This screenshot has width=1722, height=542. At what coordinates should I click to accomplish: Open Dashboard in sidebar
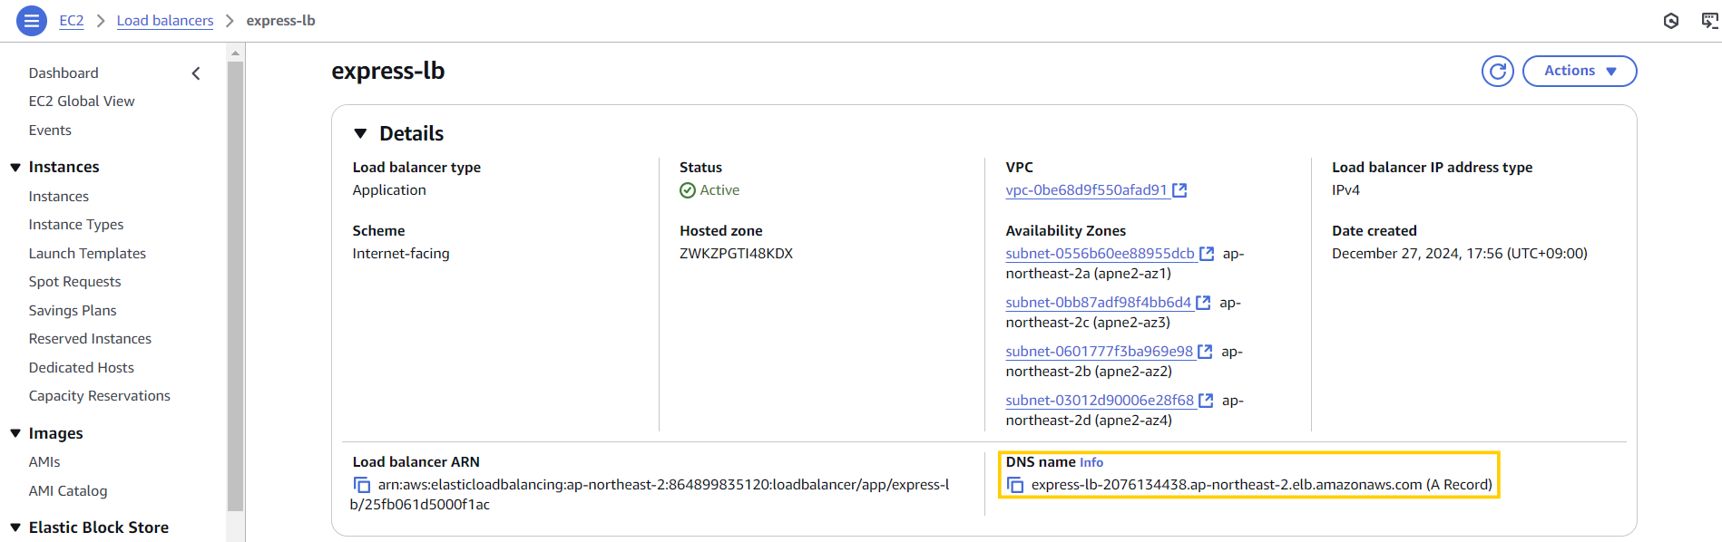point(64,73)
